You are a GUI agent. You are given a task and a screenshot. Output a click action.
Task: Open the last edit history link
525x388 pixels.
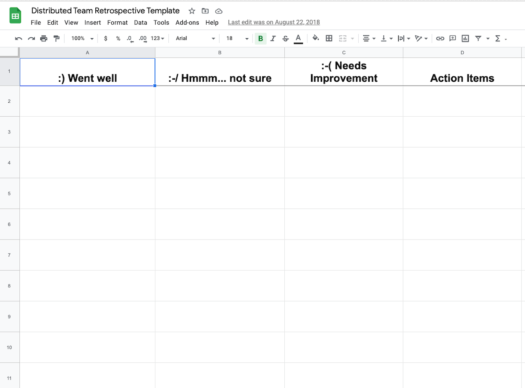[x=273, y=22]
